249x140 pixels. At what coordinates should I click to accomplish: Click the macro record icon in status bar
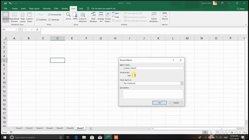[11, 132]
